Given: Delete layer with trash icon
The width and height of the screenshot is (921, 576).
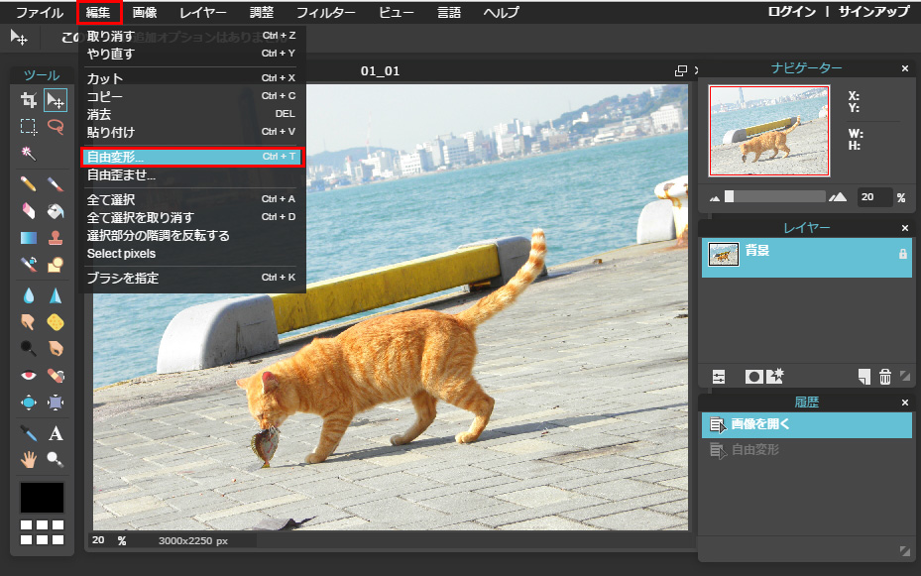Looking at the screenshot, I should pyautogui.click(x=885, y=377).
